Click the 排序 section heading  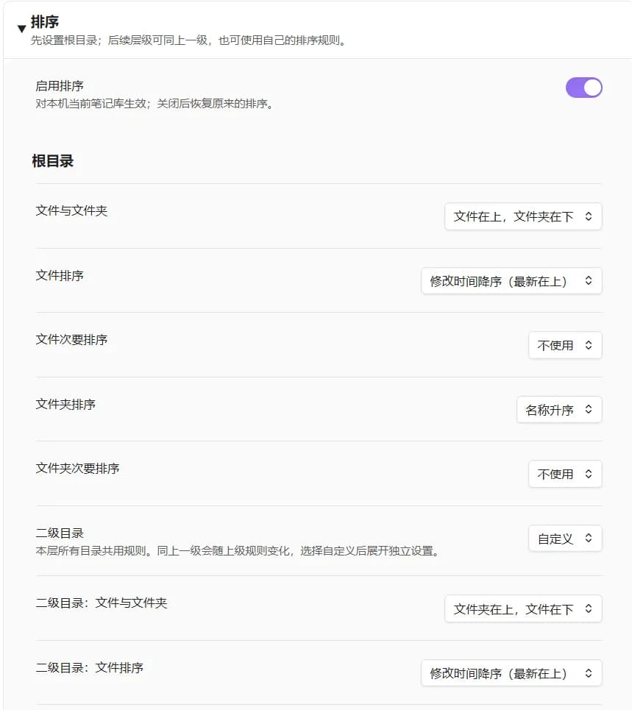(x=44, y=22)
